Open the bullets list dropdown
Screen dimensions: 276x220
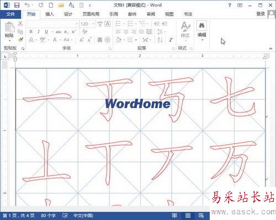click(x=124, y=24)
